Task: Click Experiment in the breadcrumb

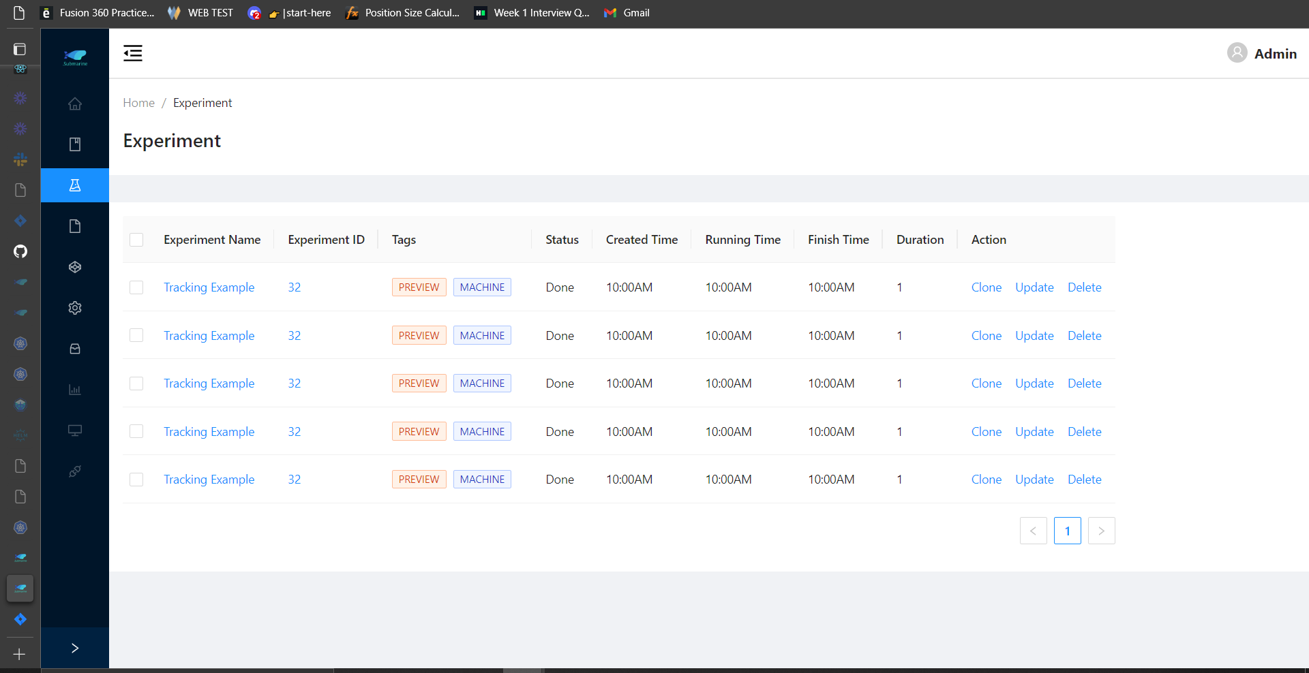Action: (202, 103)
